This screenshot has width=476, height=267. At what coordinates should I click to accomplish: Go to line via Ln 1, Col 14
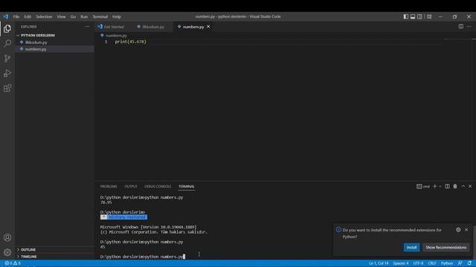379,263
